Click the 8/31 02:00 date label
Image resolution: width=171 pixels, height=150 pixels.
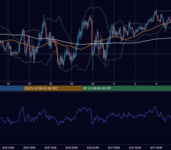click(x=135, y=147)
